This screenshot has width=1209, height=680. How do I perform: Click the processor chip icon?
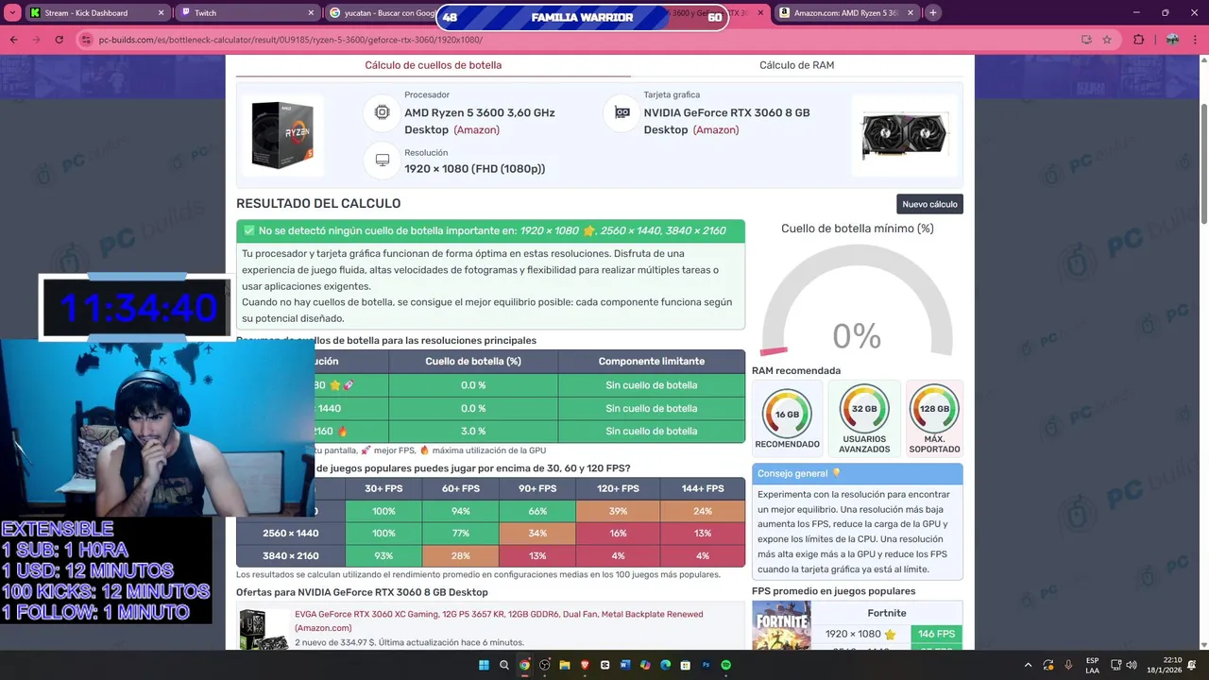[382, 112]
